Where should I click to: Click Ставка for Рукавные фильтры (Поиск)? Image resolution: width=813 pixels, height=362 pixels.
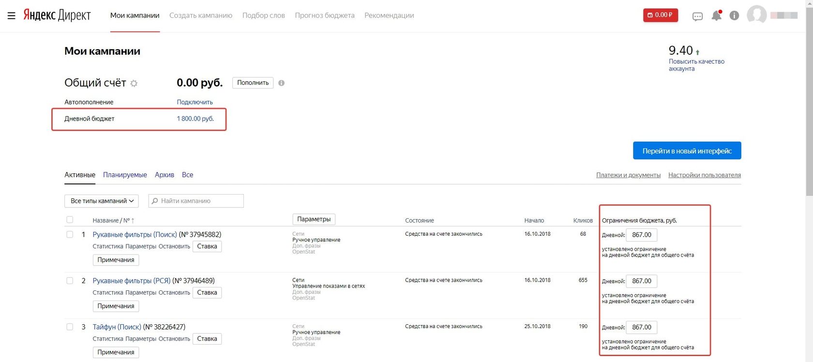(207, 246)
